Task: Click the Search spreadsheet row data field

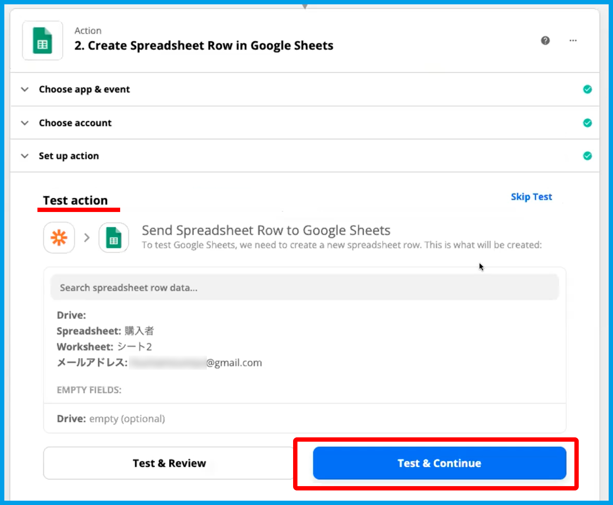Action: pyautogui.click(x=305, y=288)
